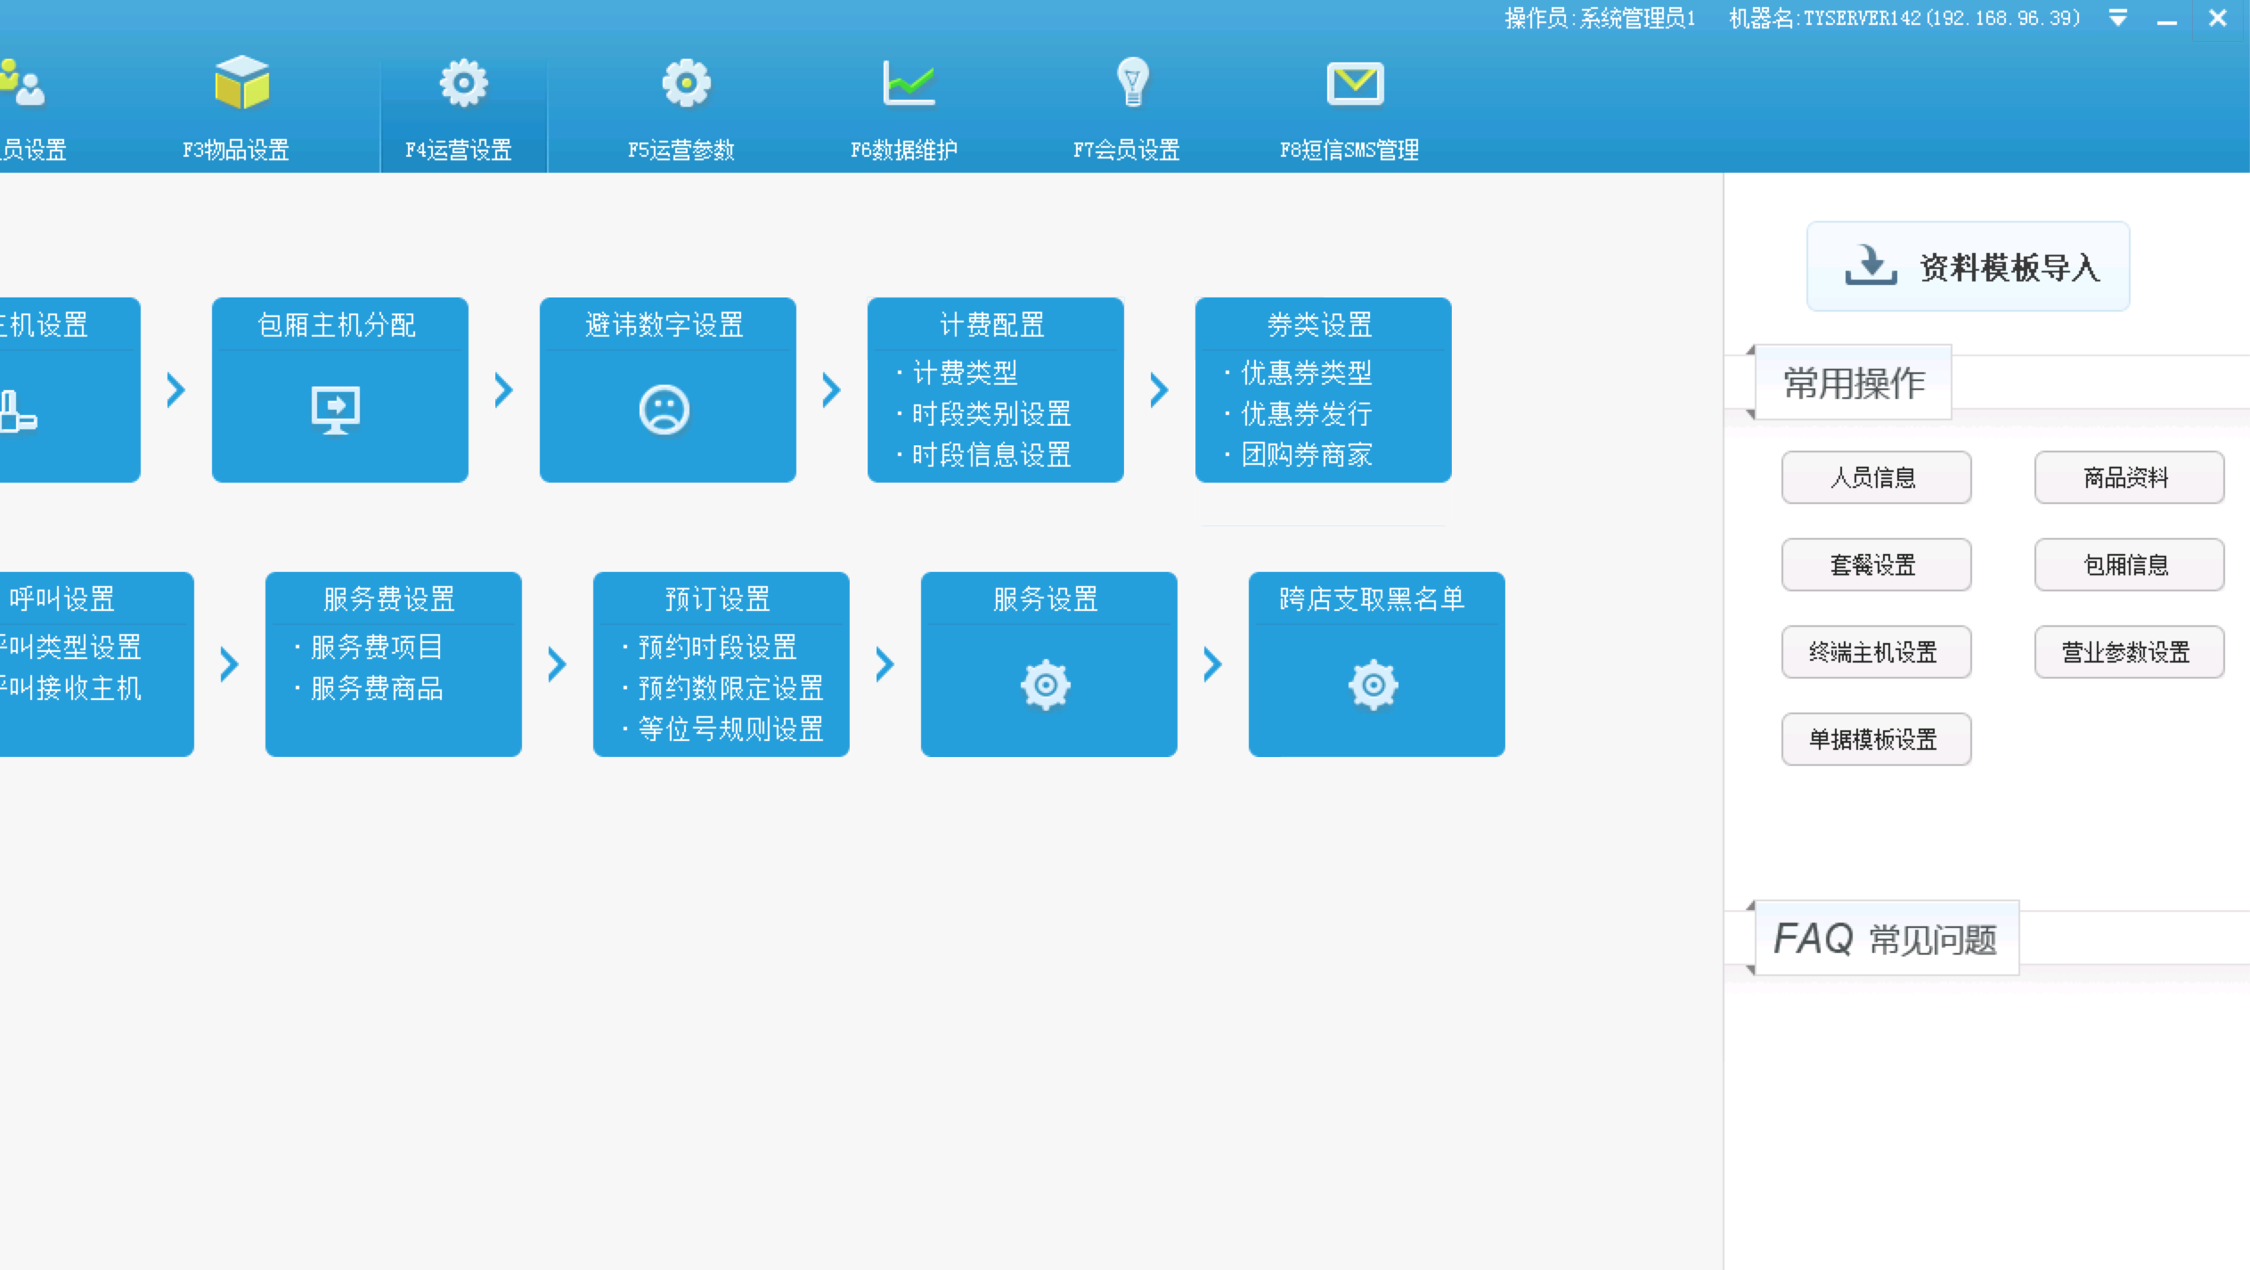
Task: Click 包厢主机分配 monitor icon
Action: [335, 410]
